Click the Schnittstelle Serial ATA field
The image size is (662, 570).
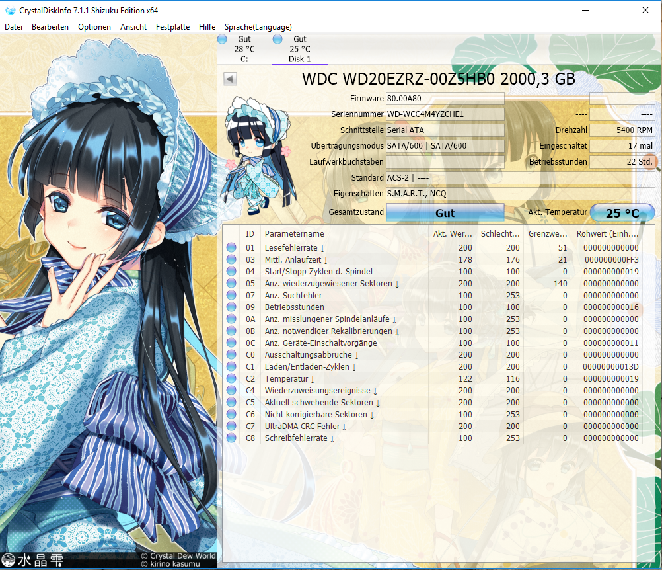[445, 130]
